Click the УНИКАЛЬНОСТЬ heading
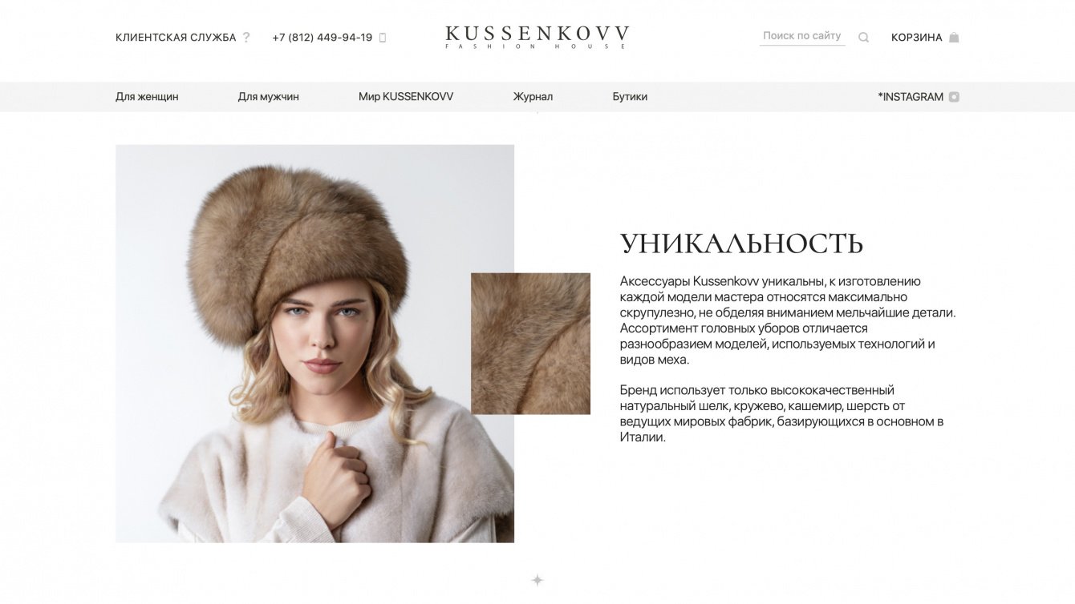Screen dimensions: 1075x604 pos(741,244)
